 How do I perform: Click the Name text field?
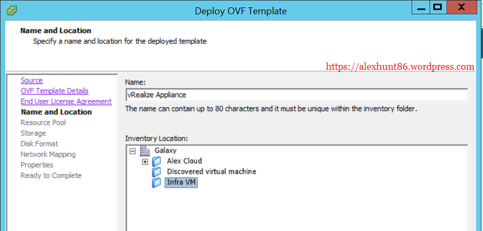point(296,95)
